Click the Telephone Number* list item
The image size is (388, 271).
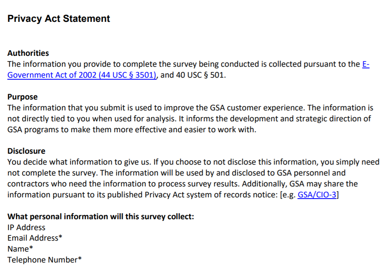(x=45, y=260)
